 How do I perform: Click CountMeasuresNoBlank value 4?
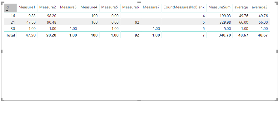pyautogui.click(x=204, y=16)
